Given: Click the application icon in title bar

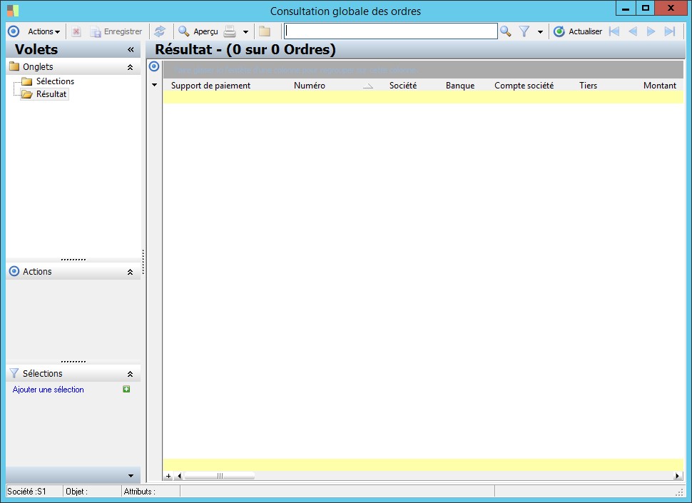Looking at the screenshot, I should [13, 10].
